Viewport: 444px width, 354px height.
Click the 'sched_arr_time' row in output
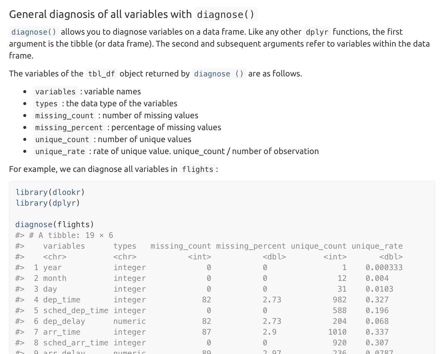(x=209, y=343)
